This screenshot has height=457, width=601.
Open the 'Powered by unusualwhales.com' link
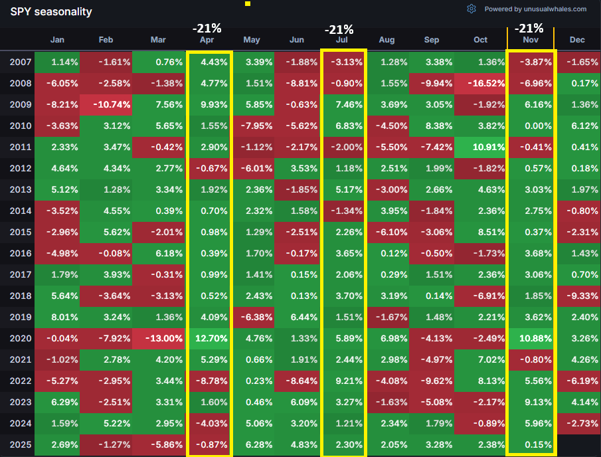pos(535,9)
